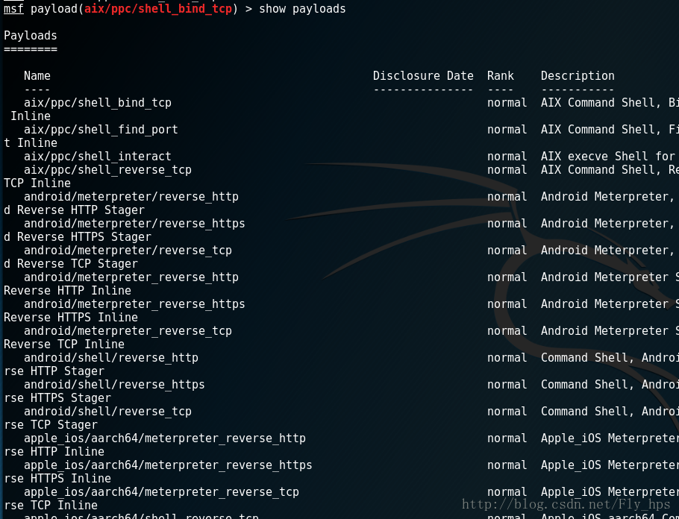Select apple_ios/aarch64/meterpreter_reverse_https payload name
This screenshot has width=679, height=519.
(x=168, y=465)
